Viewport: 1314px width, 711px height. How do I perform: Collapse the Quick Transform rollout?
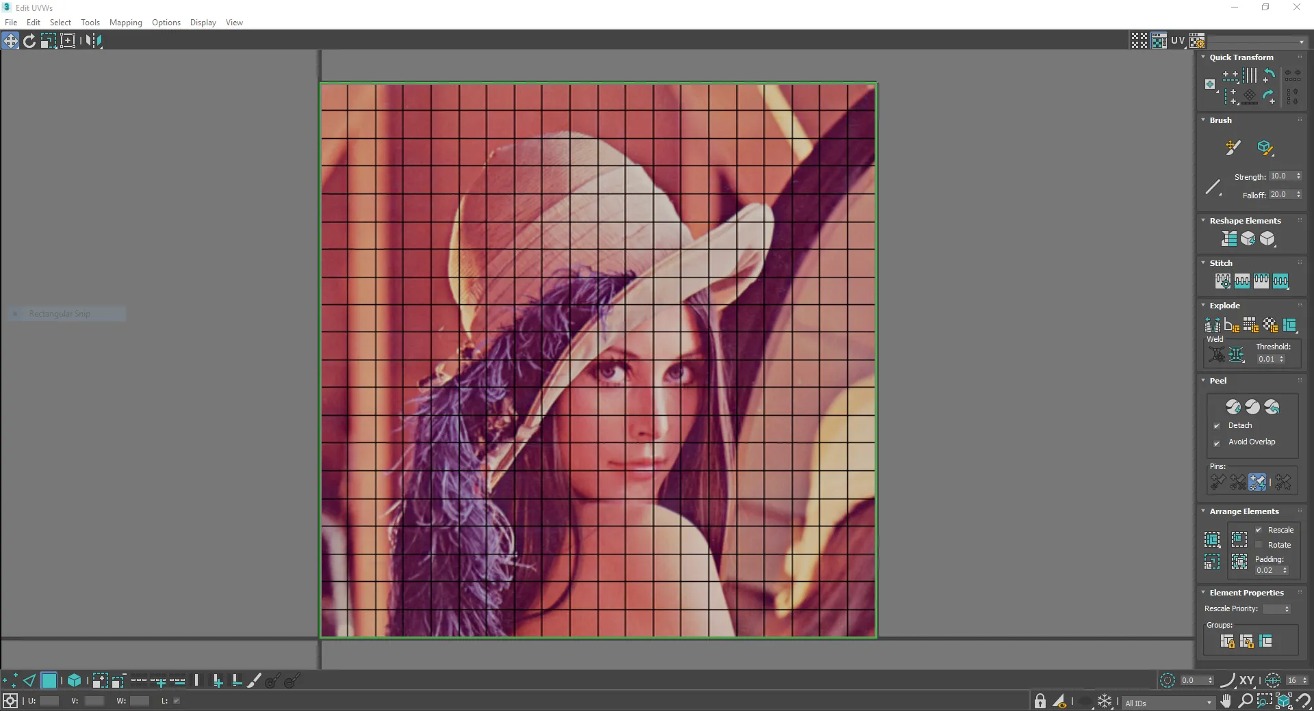(1203, 57)
